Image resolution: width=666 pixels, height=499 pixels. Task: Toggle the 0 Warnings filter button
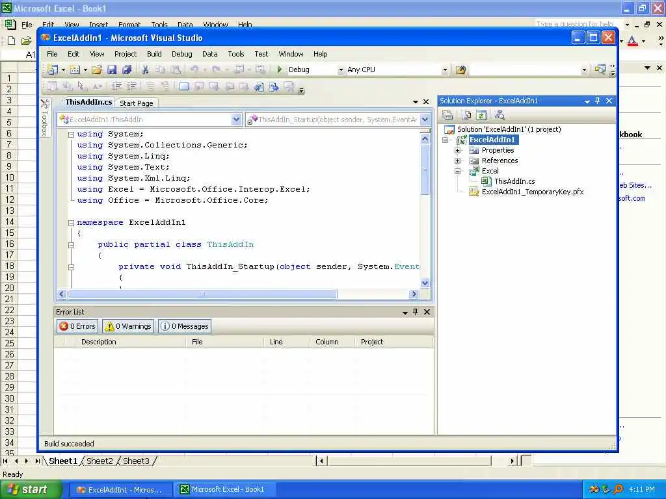tap(128, 326)
